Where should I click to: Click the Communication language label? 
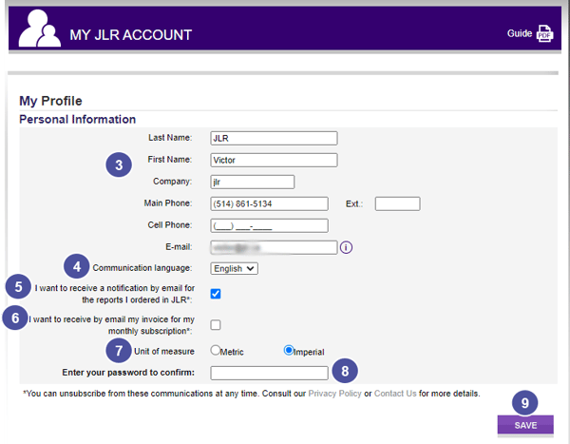point(142,268)
